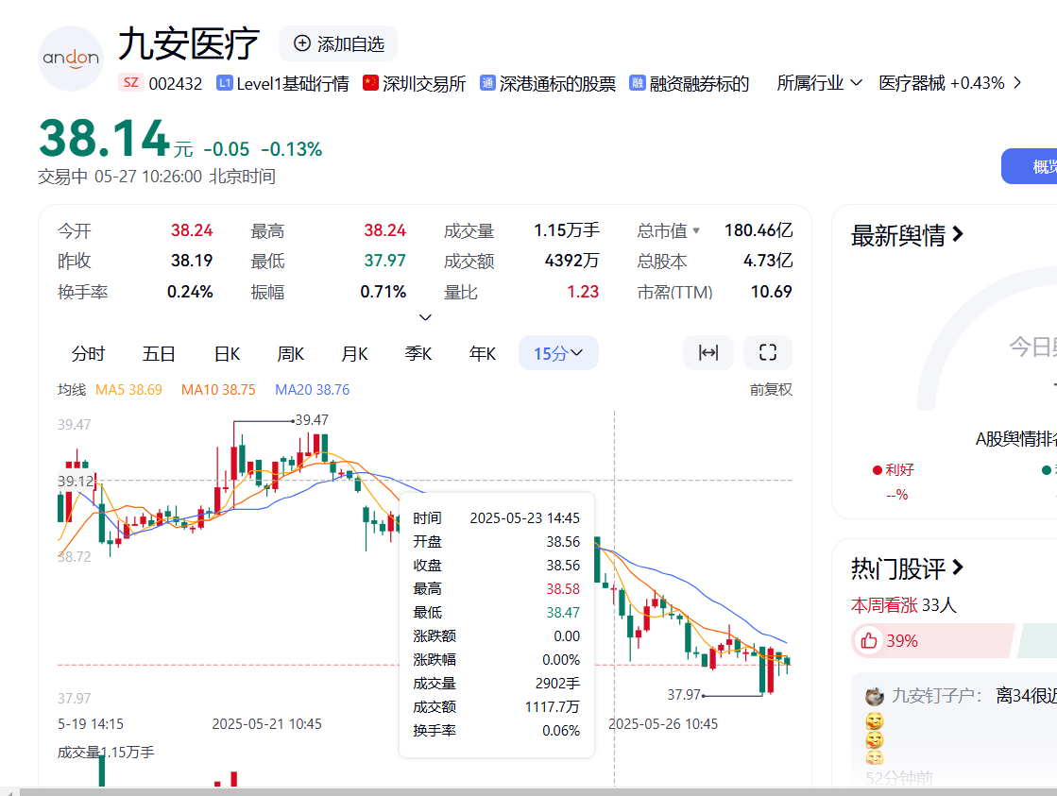Click the andon company logo
Viewport: 1057px width, 796px height.
point(71,59)
